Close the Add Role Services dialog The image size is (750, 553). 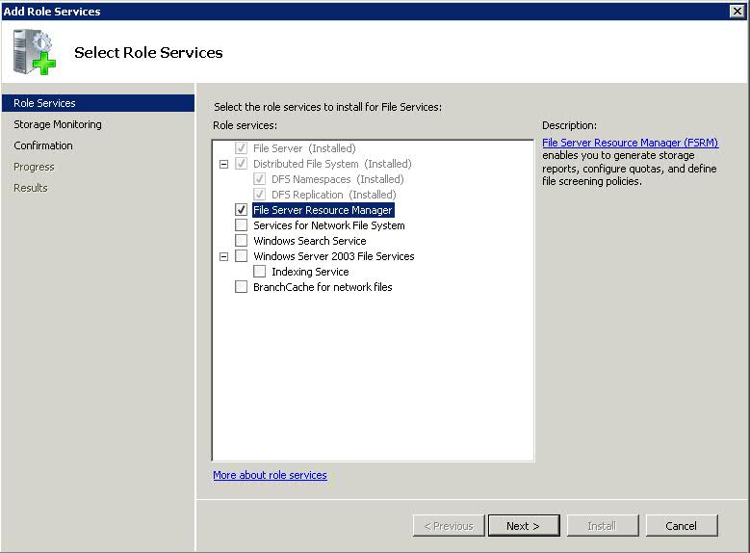click(x=737, y=11)
